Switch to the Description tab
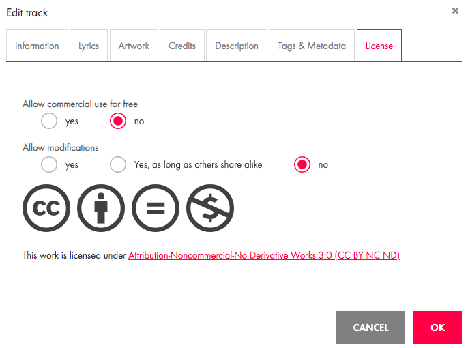Screen dimensions: 468x348 237,46
